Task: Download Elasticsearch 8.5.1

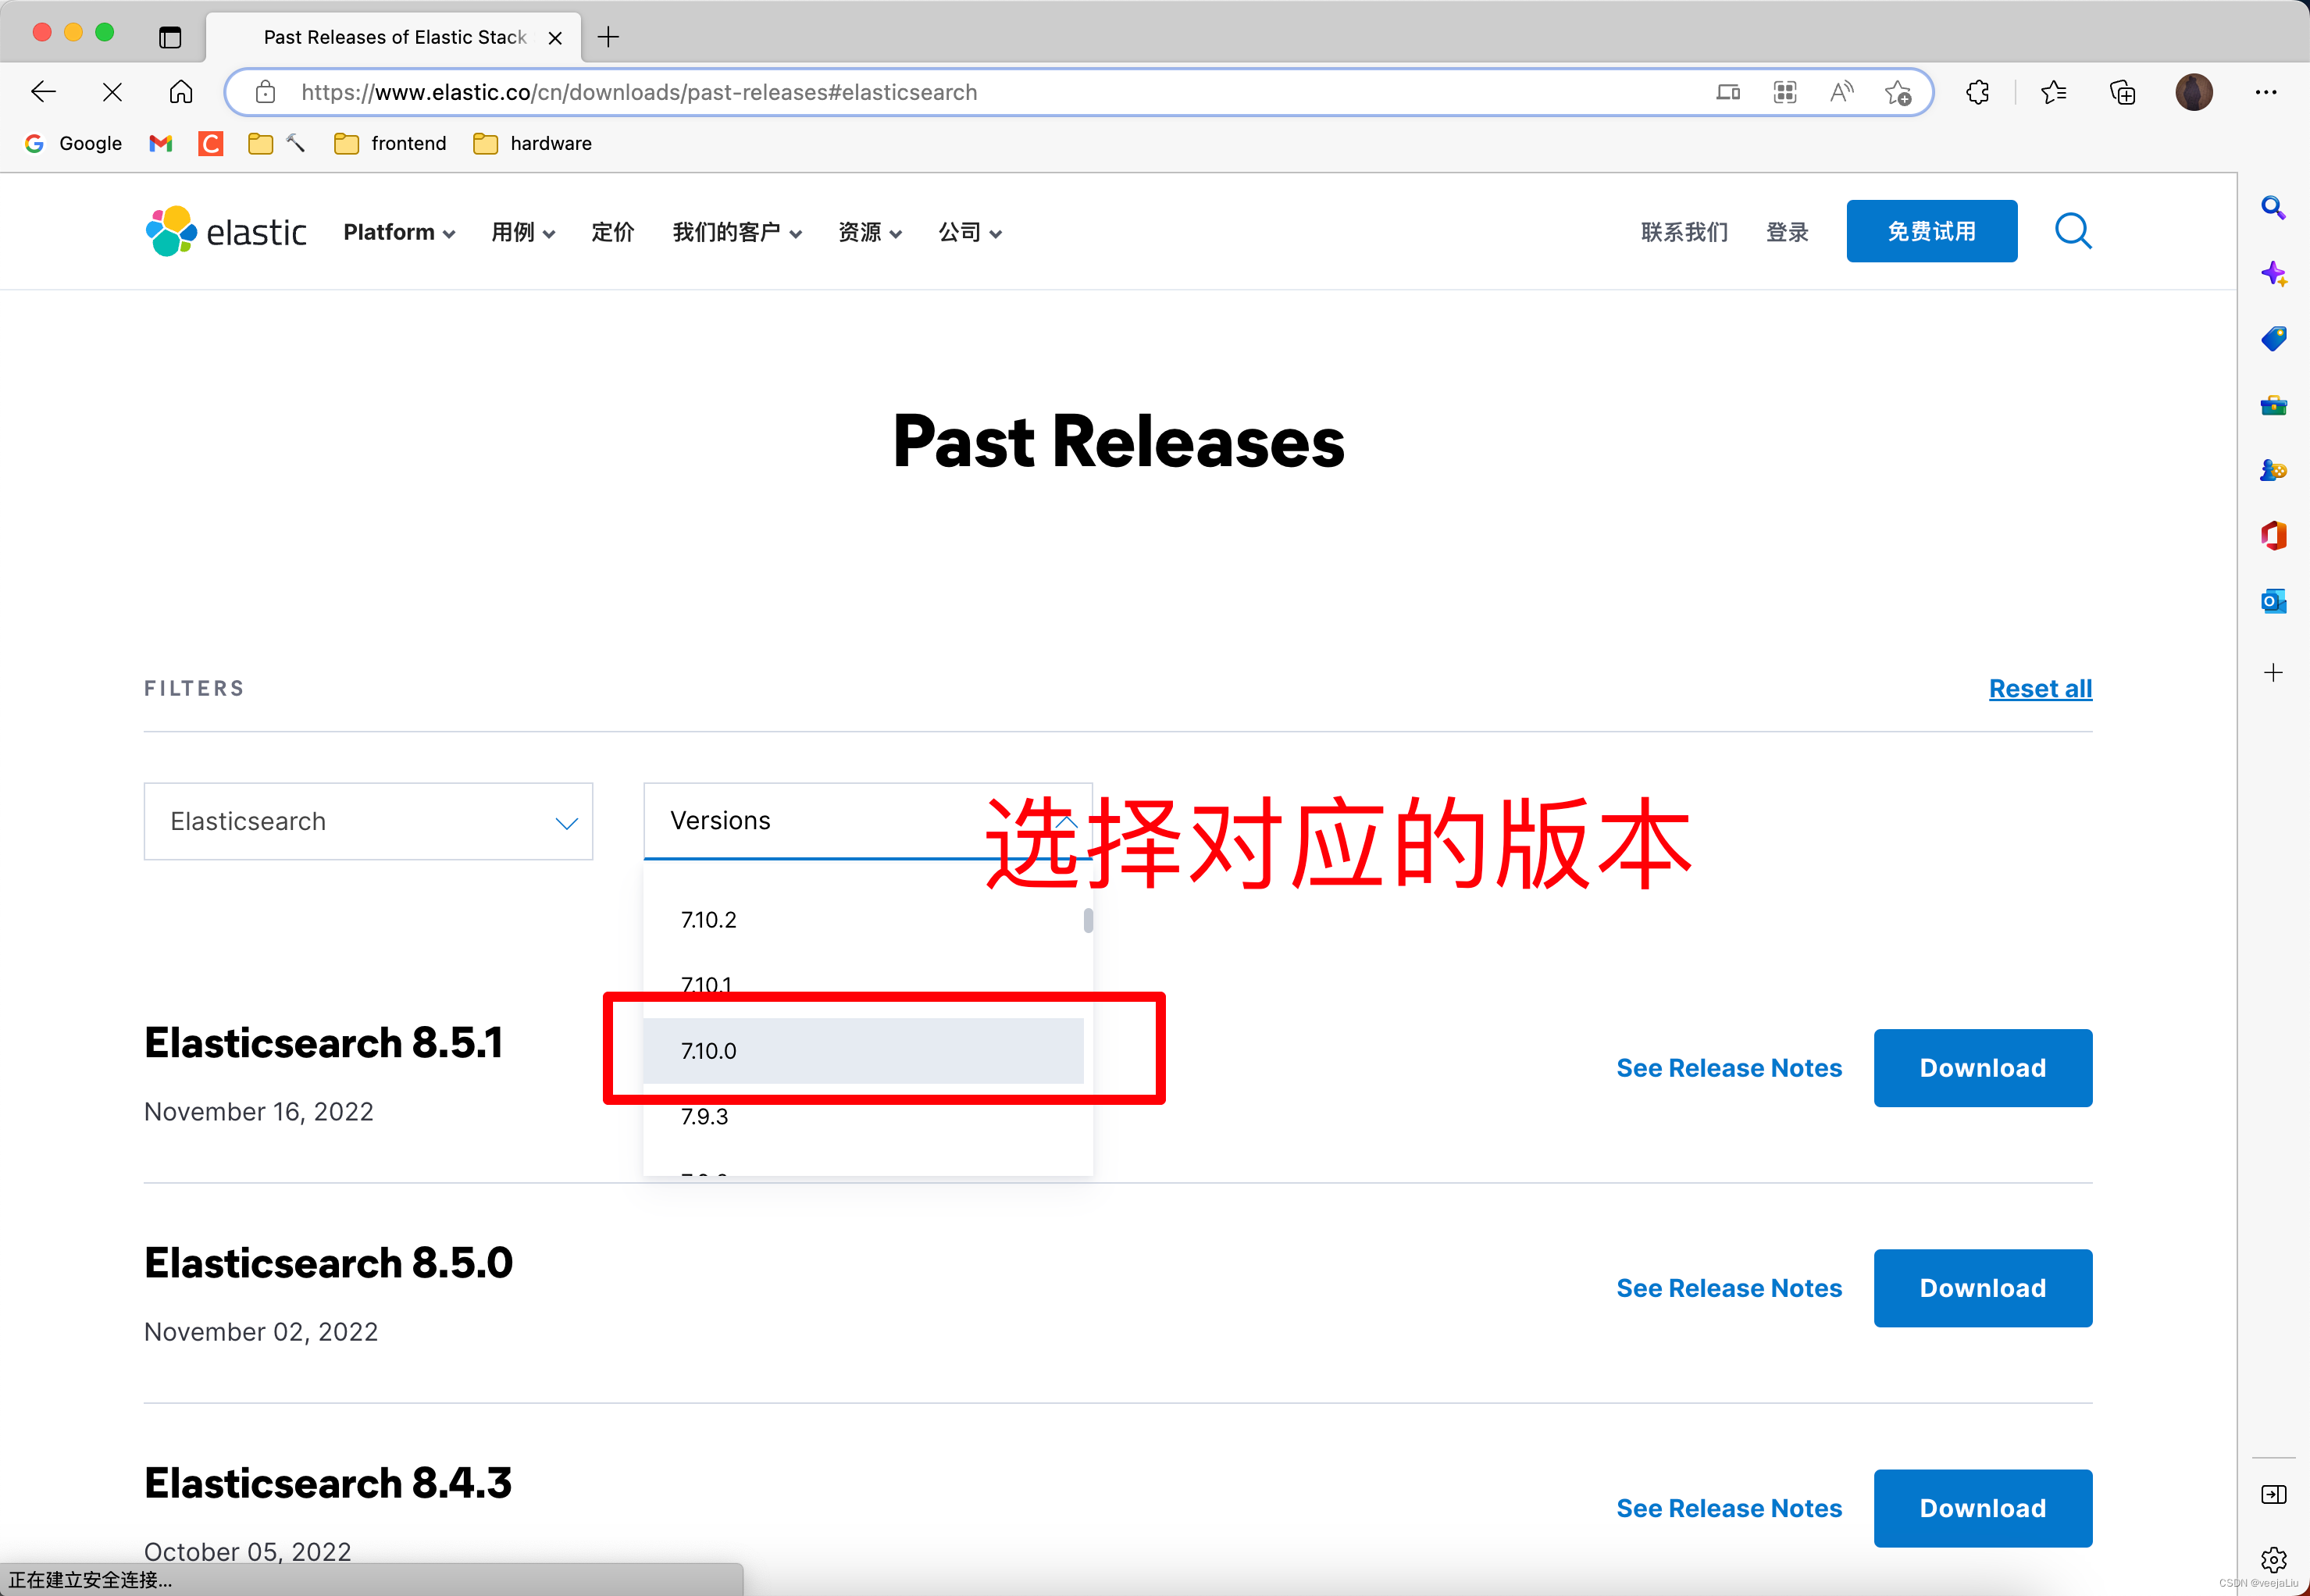Action: tap(1982, 1068)
